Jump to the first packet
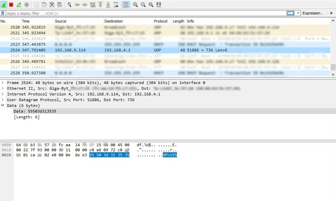Viewport: 336px width, 201px height. (x=100, y=5)
